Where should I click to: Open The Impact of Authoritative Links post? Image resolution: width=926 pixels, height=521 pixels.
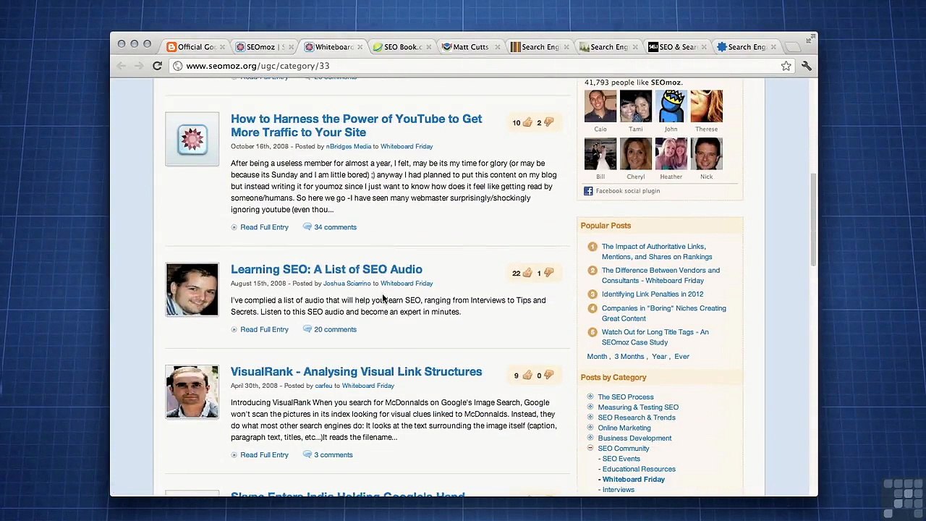pyautogui.click(x=657, y=252)
